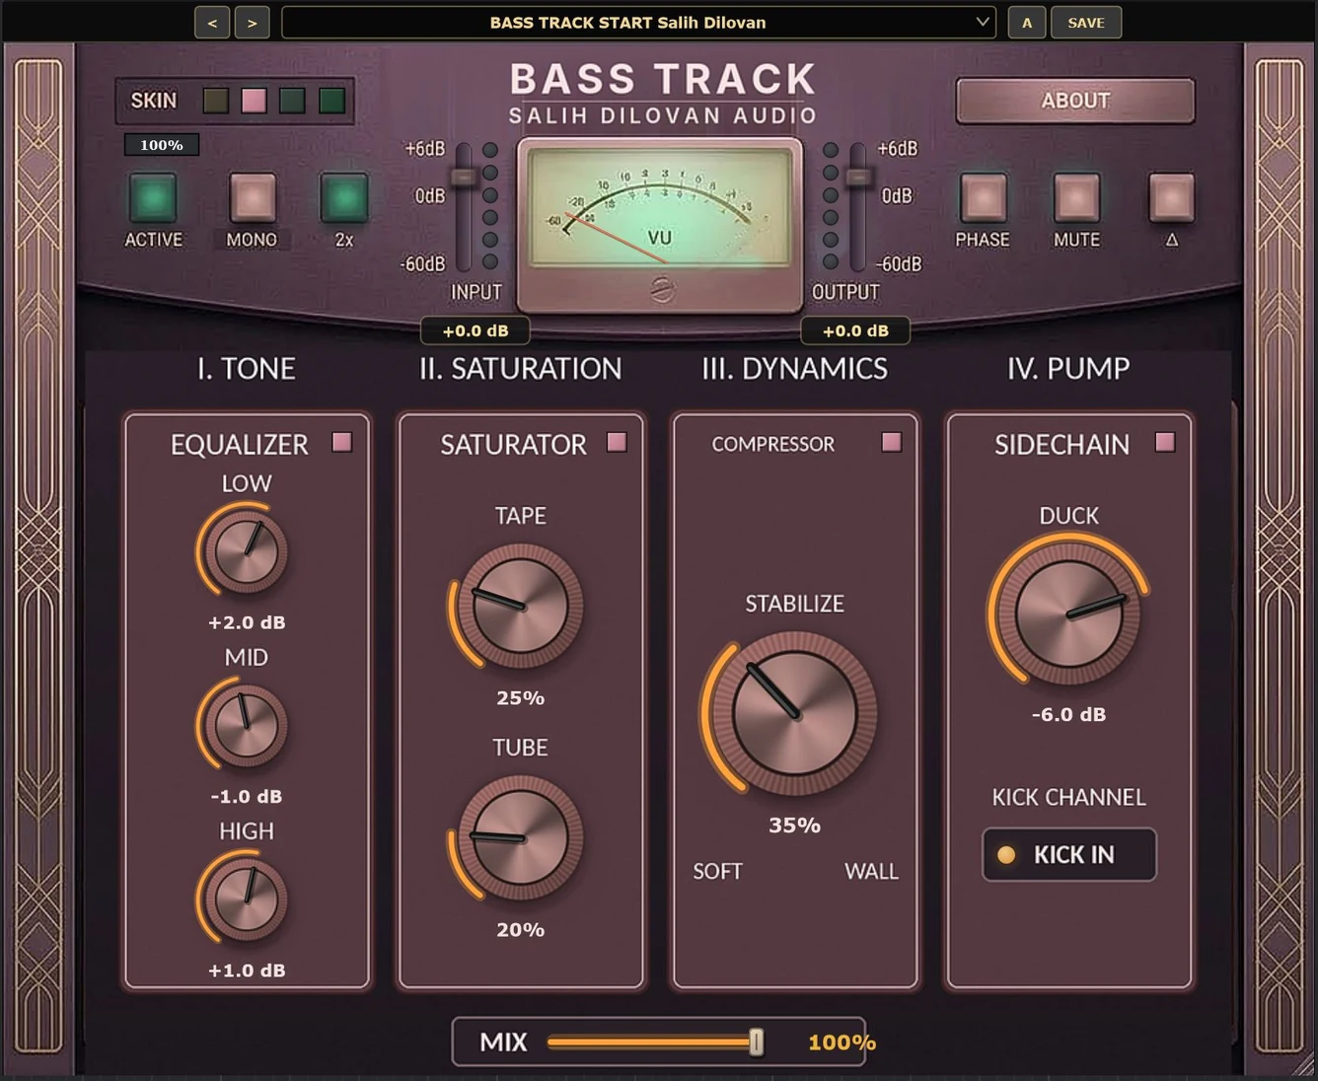The width and height of the screenshot is (1318, 1081).
Task: Click the Stabilize compressor knob
Action: 794,714
